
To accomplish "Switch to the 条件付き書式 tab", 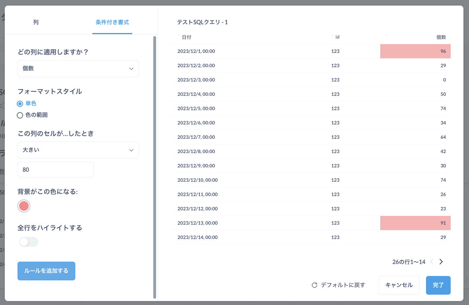I will (x=112, y=23).
